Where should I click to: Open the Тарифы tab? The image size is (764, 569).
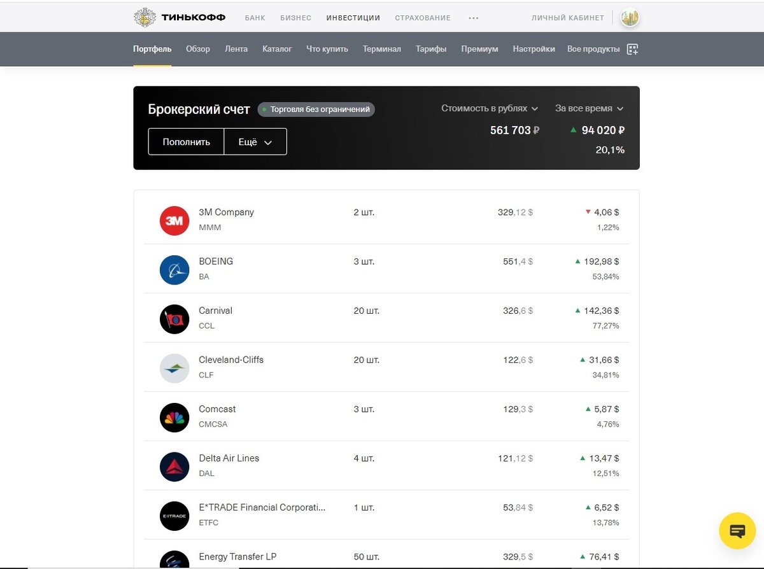pyautogui.click(x=431, y=49)
